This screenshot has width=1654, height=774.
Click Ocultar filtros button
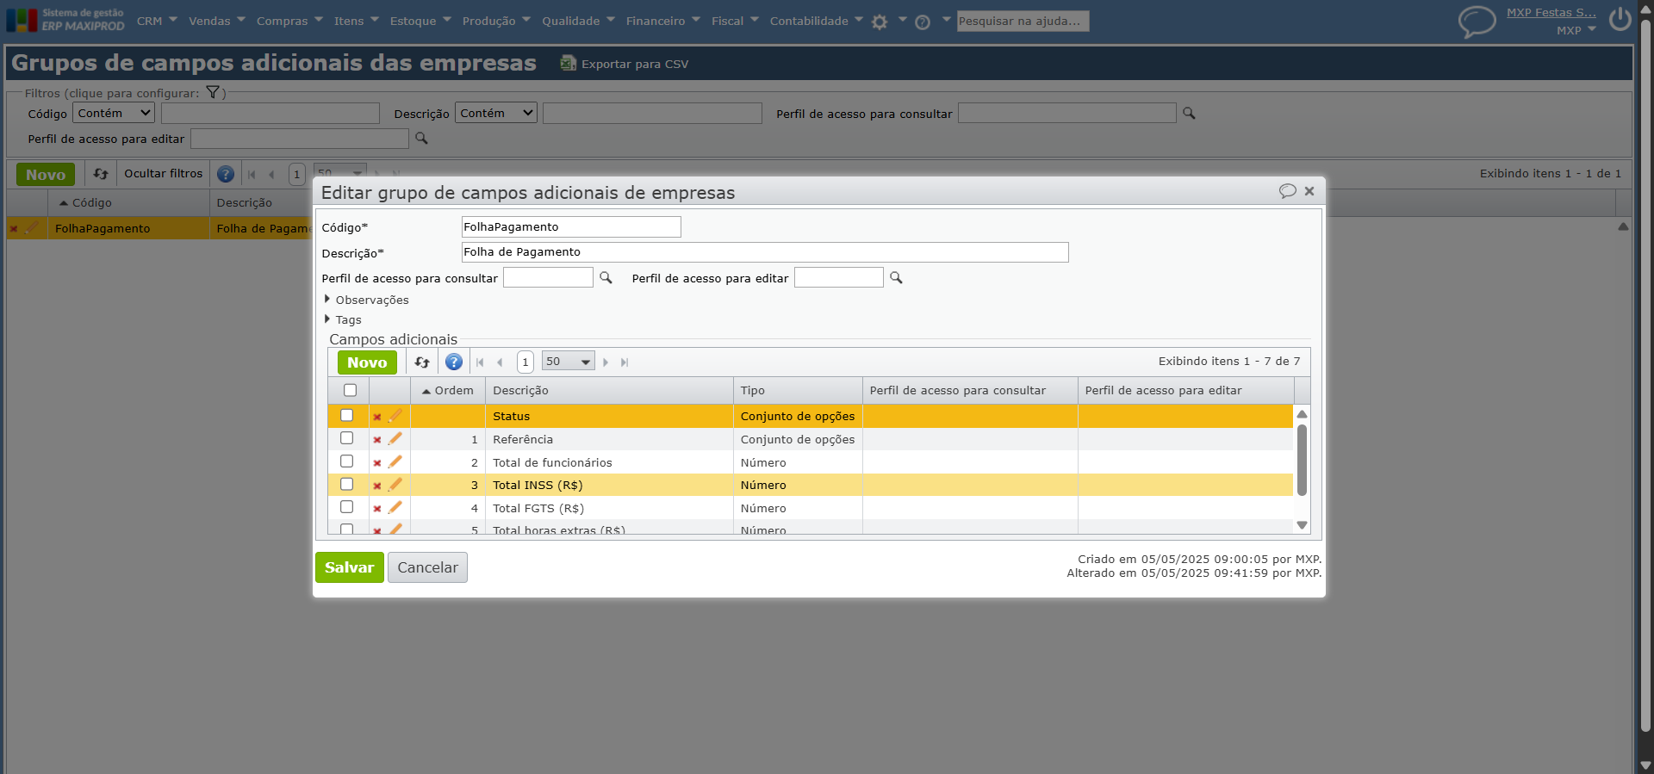pyautogui.click(x=164, y=174)
